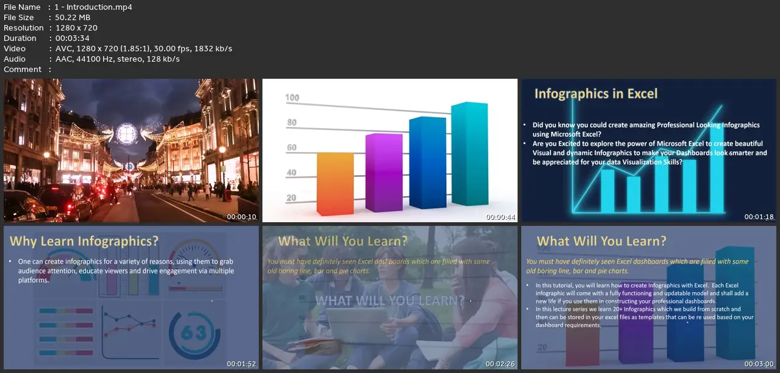This screenshot has height=373, width=780.
Task: Click the 00:01:52 timestamp
Action: 242,364
